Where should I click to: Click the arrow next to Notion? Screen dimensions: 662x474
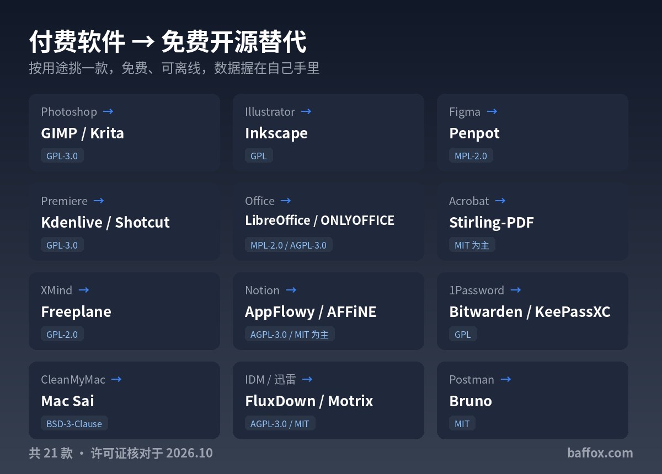[291, 290]
